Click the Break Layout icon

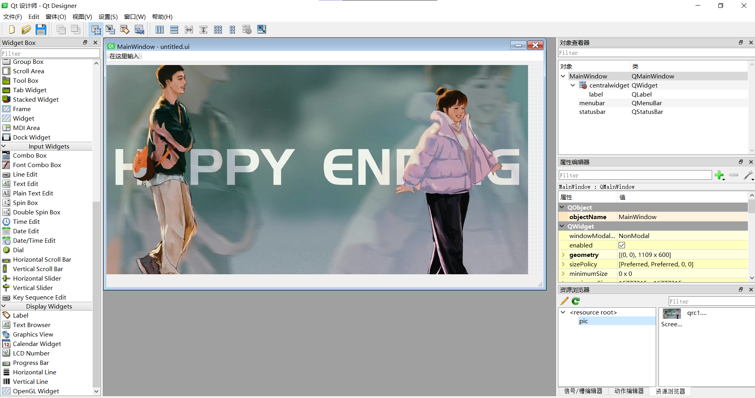pos(247,30)
